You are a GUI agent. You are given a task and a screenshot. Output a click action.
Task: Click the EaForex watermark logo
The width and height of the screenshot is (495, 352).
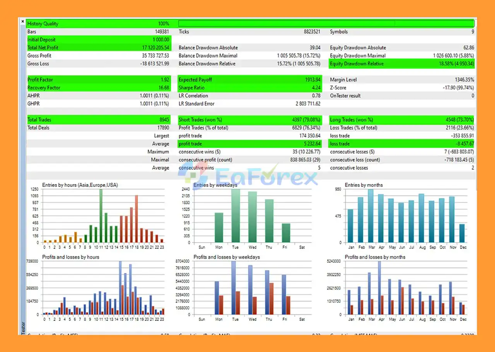pos(247,177)
